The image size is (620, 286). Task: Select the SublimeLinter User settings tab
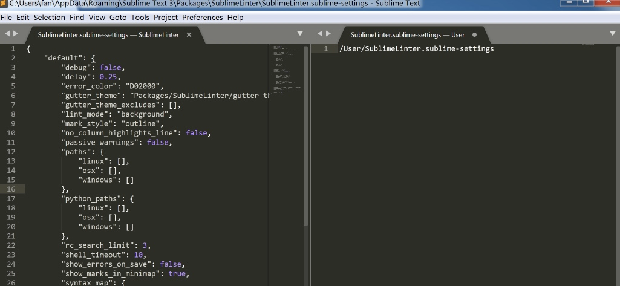pos(407,34)
